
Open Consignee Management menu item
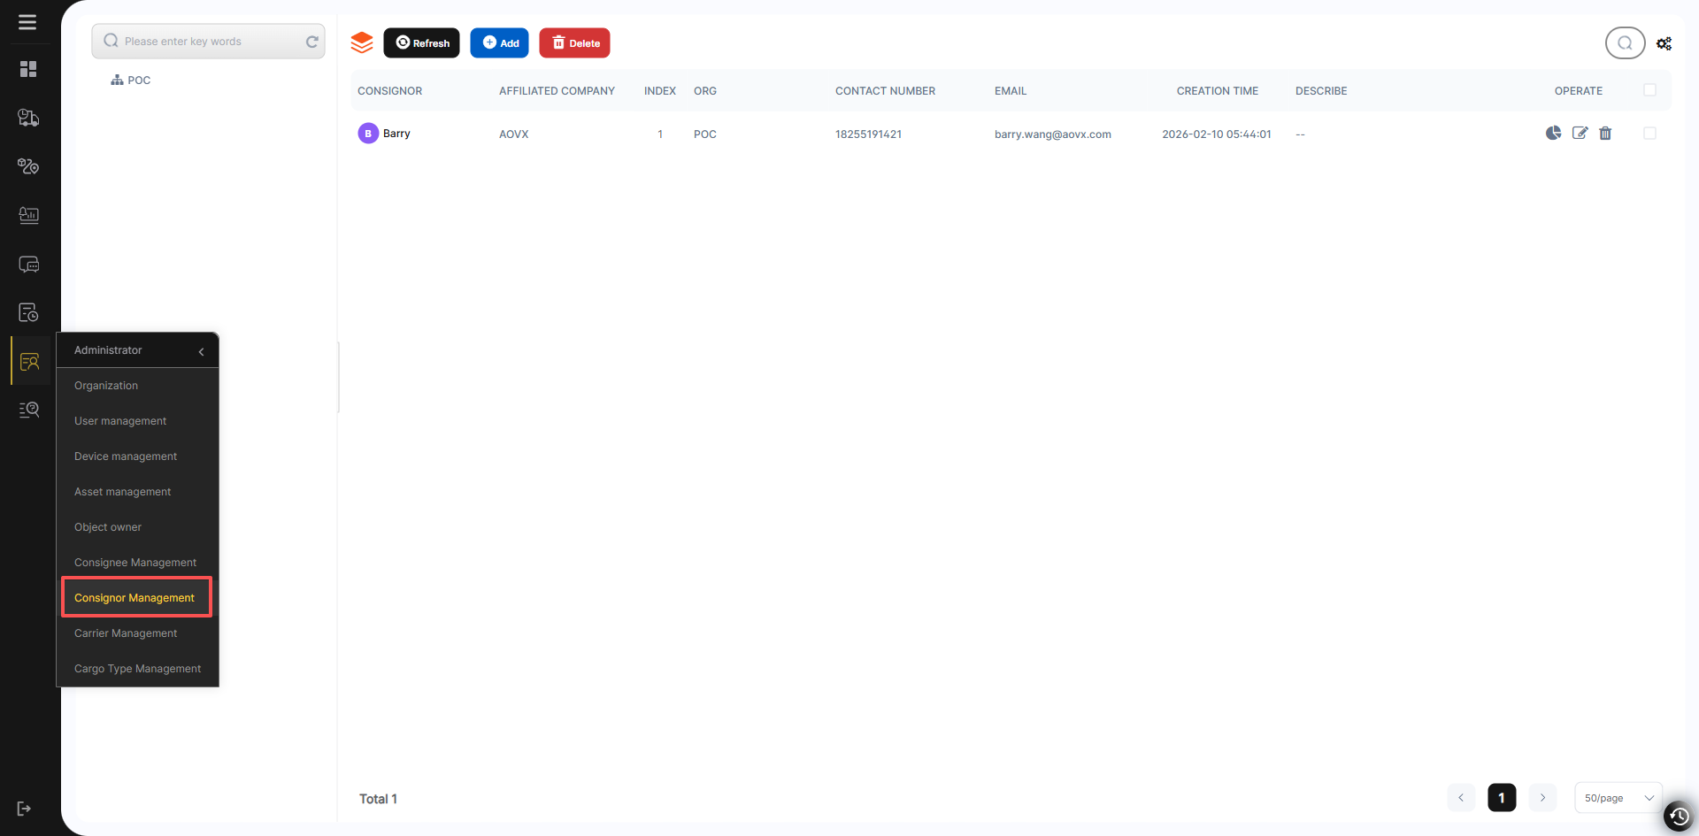tap(137, 563)
